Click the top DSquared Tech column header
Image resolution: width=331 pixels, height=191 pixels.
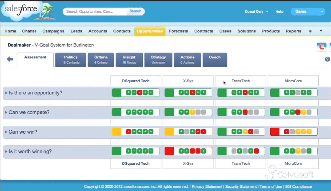pos(136,81)
